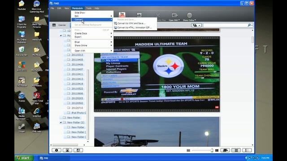The image size is (287, 161).
Task: Open the PMB Help desktop icon
Action: click(37, 128)
